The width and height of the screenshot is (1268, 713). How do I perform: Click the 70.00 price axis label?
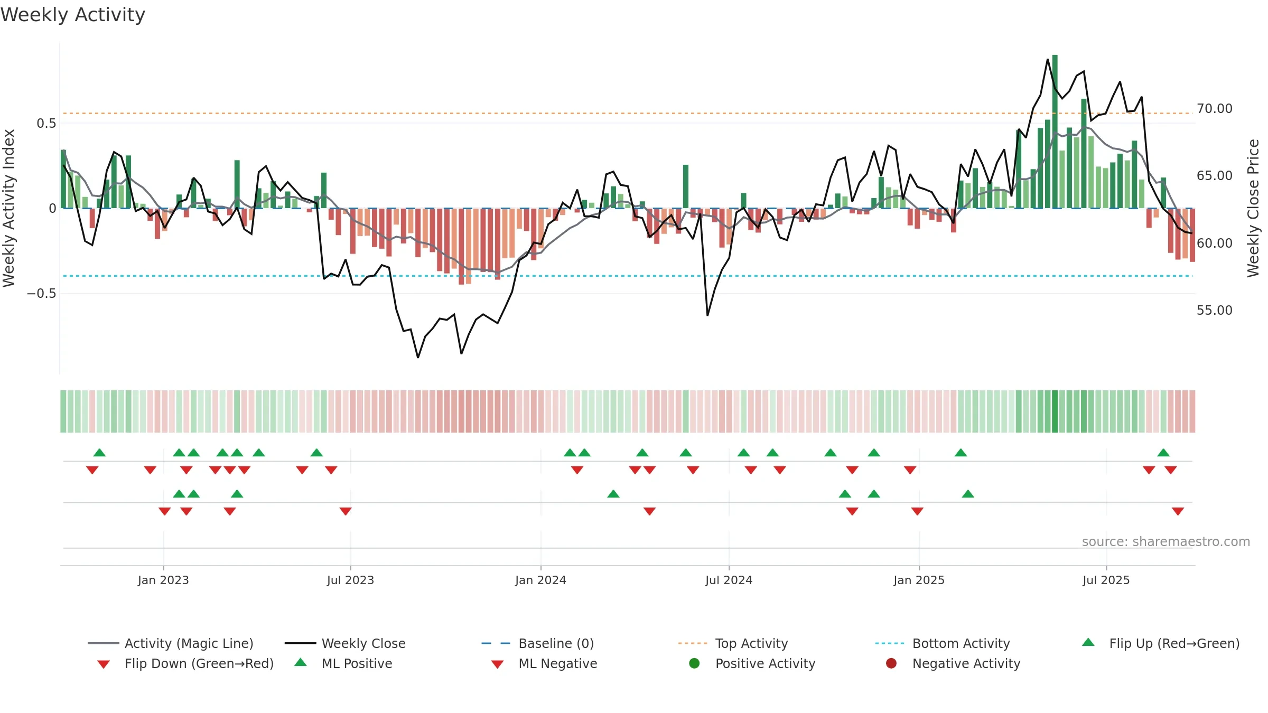tap(1214, 109)
